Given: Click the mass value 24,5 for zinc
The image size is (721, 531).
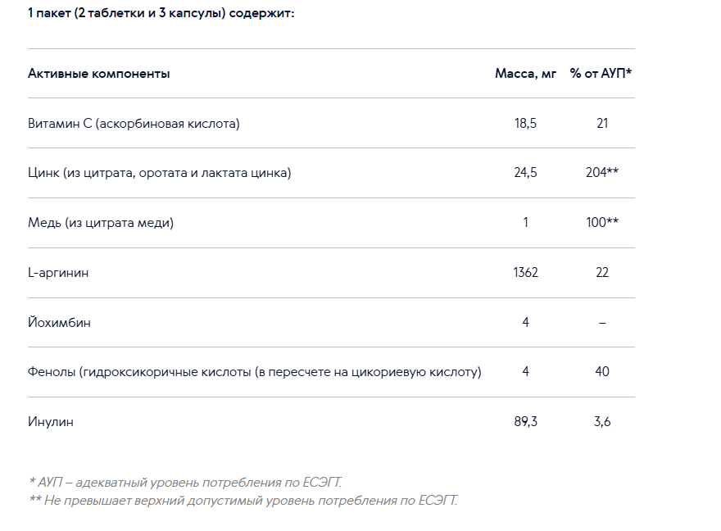Looking at the screenshot, I should (x=525, y=173).
